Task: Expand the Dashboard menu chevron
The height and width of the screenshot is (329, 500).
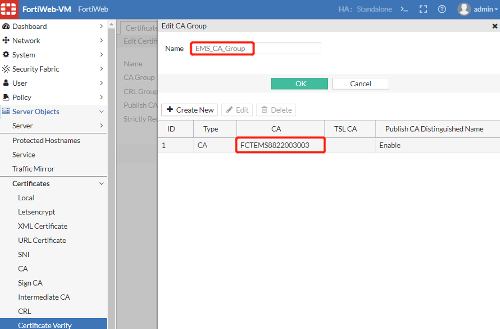Action: point(101,26)
